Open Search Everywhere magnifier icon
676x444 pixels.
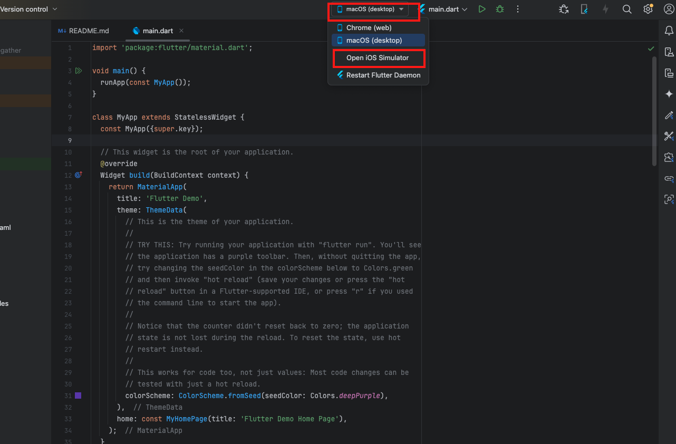627,9
